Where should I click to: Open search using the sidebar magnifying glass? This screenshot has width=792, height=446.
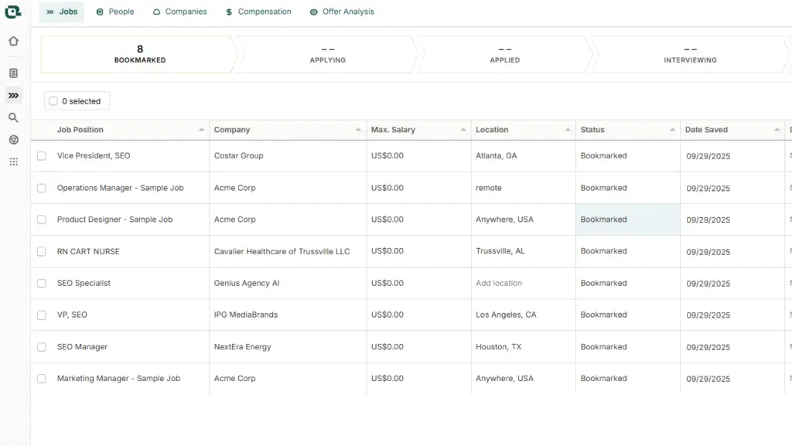(13, 118)
